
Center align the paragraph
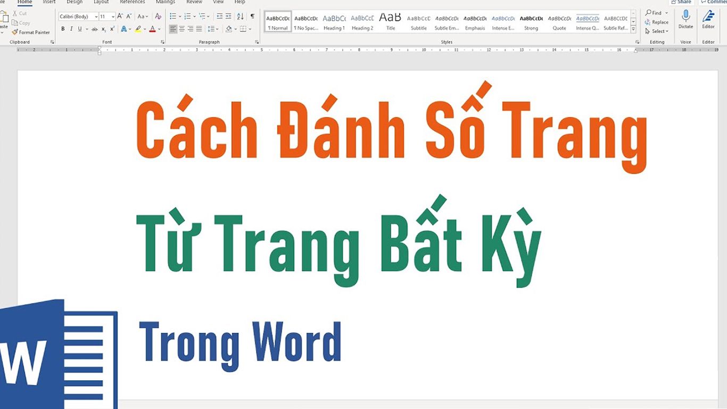[x=181, y=29]
